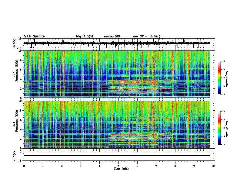Click the "Time (min)" x-axis label

coord(121,169)
